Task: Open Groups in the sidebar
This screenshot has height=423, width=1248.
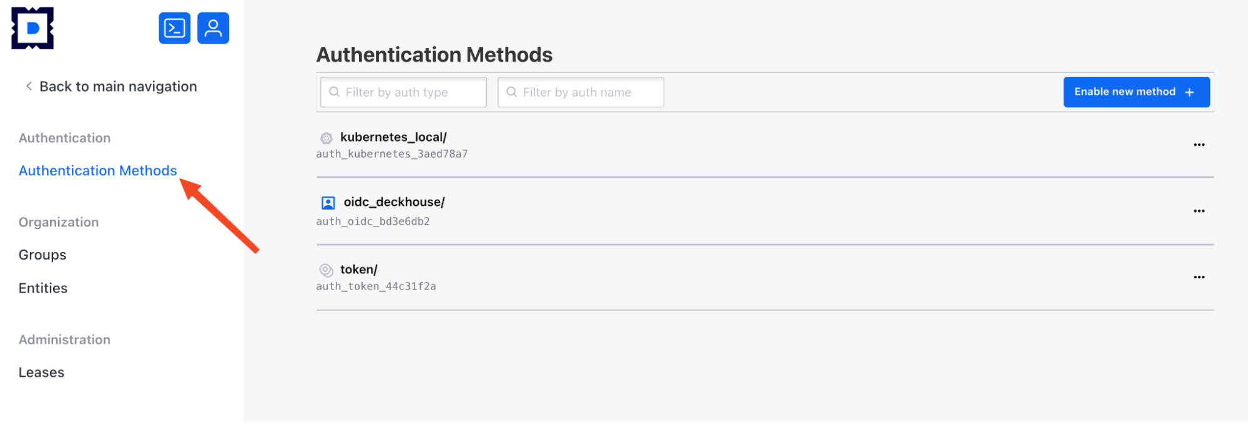Action: point(42,255)
